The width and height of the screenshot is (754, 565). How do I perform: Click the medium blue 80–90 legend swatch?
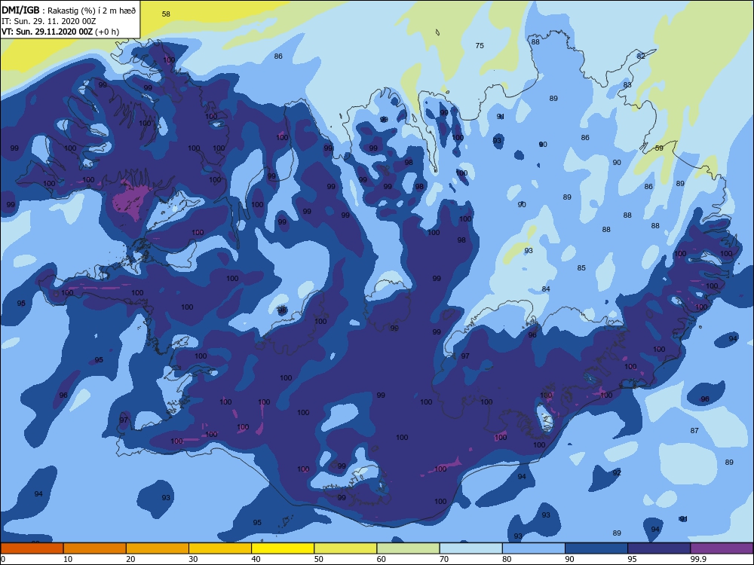tap(534, 548)
